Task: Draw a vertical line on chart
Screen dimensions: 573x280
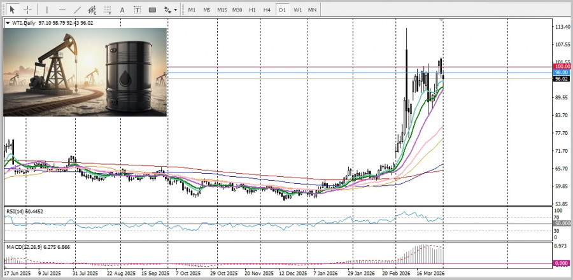Action: tap(46, 10)
